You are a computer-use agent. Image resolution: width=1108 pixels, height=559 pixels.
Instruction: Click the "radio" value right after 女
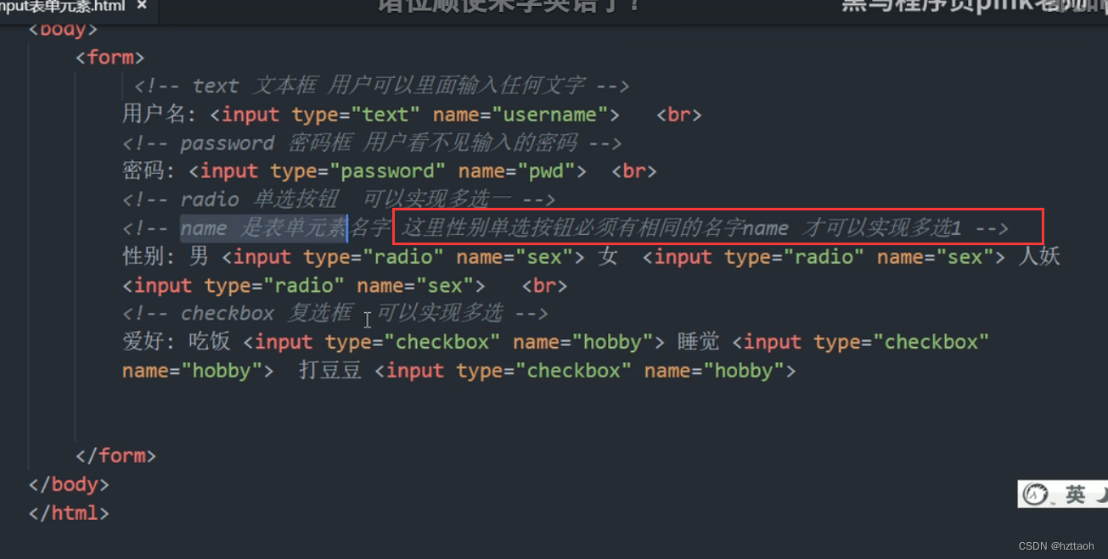pos(824,256)
